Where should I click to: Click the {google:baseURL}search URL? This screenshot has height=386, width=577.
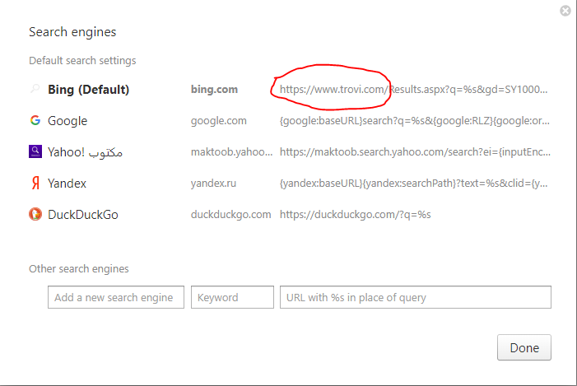tap(415, 121)
